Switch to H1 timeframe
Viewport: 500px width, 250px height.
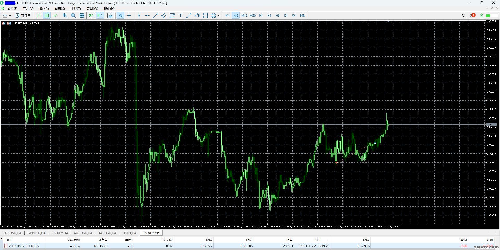(261, 16)
